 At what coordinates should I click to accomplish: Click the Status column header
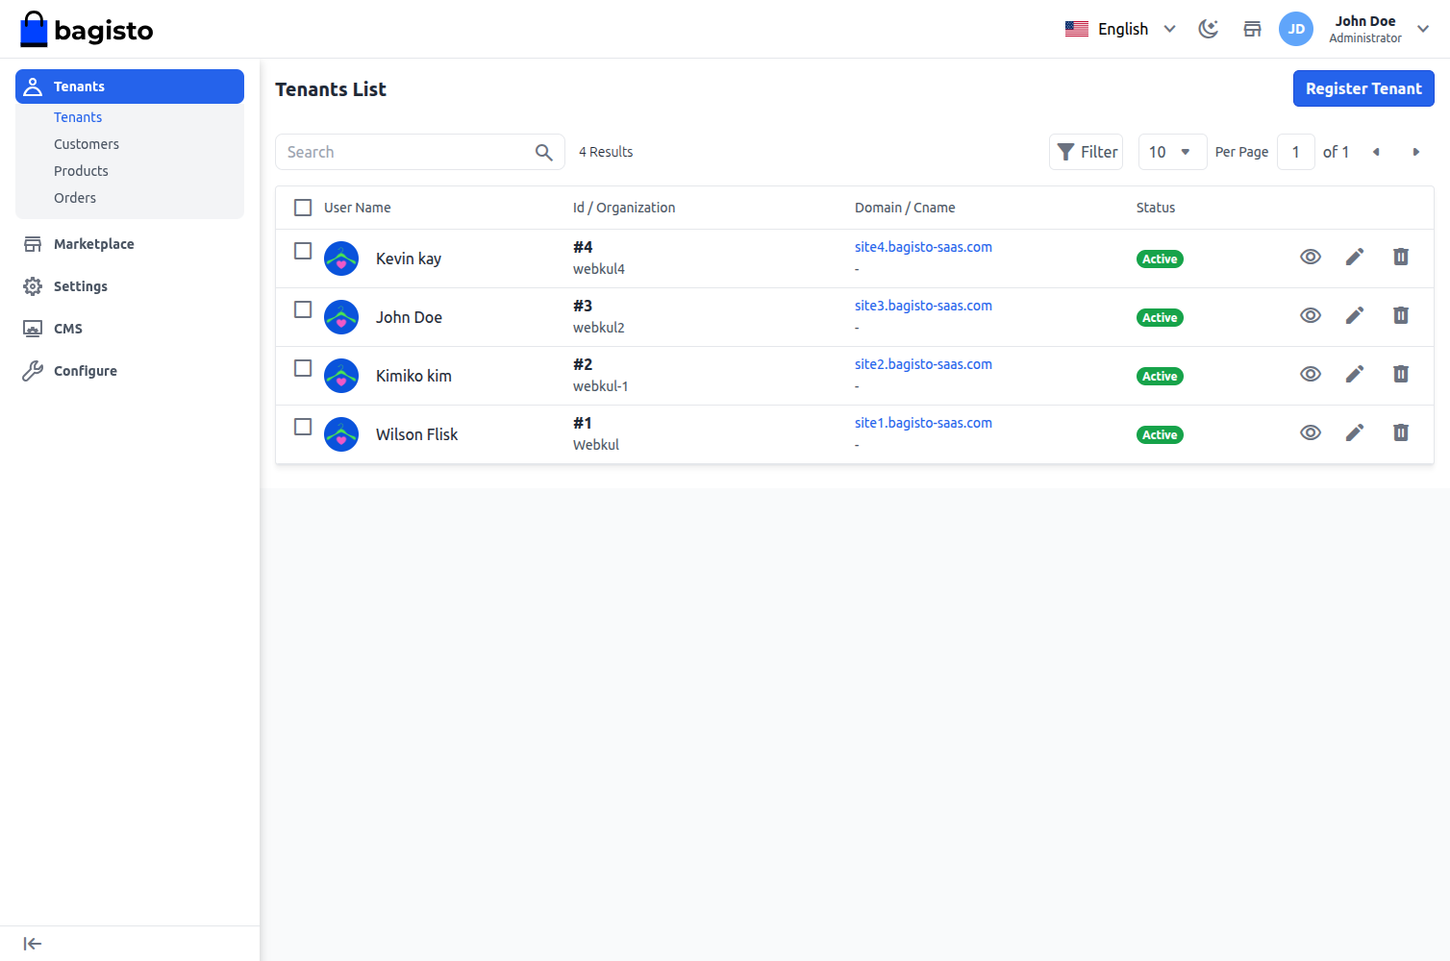[x=1156, y=208]
